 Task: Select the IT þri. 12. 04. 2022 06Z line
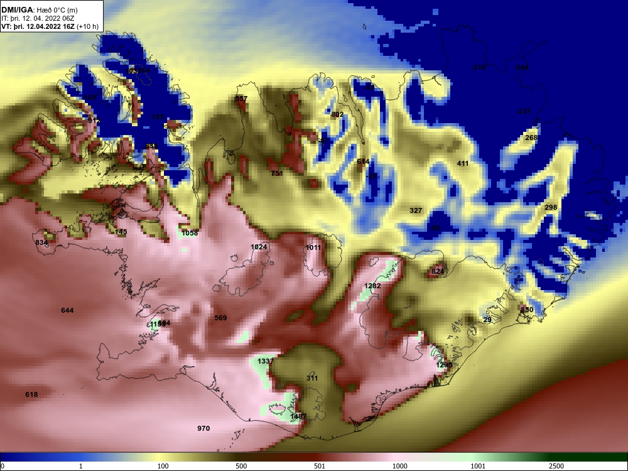pyautogui.click(x=38, y=18)
